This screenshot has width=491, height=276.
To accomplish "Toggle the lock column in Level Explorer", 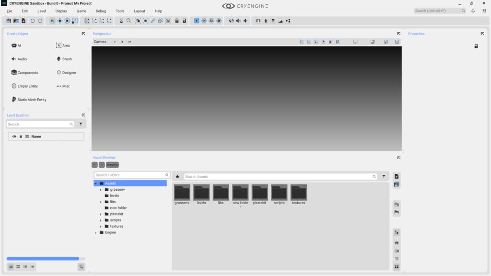I will 21,137.
